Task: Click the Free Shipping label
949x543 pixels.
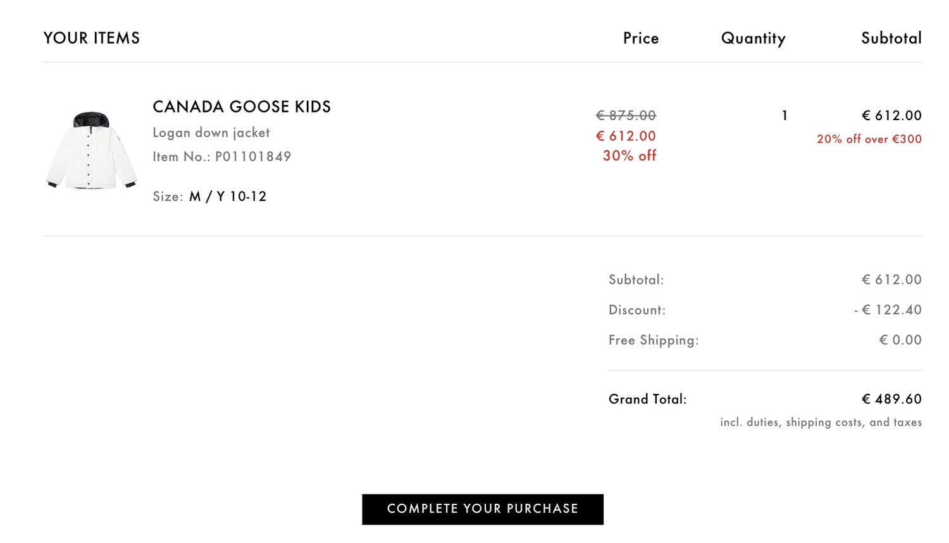Action: (x=654, y=340)
